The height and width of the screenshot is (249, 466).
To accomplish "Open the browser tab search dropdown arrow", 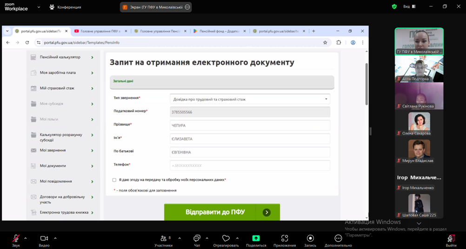I will pos(7,31).
